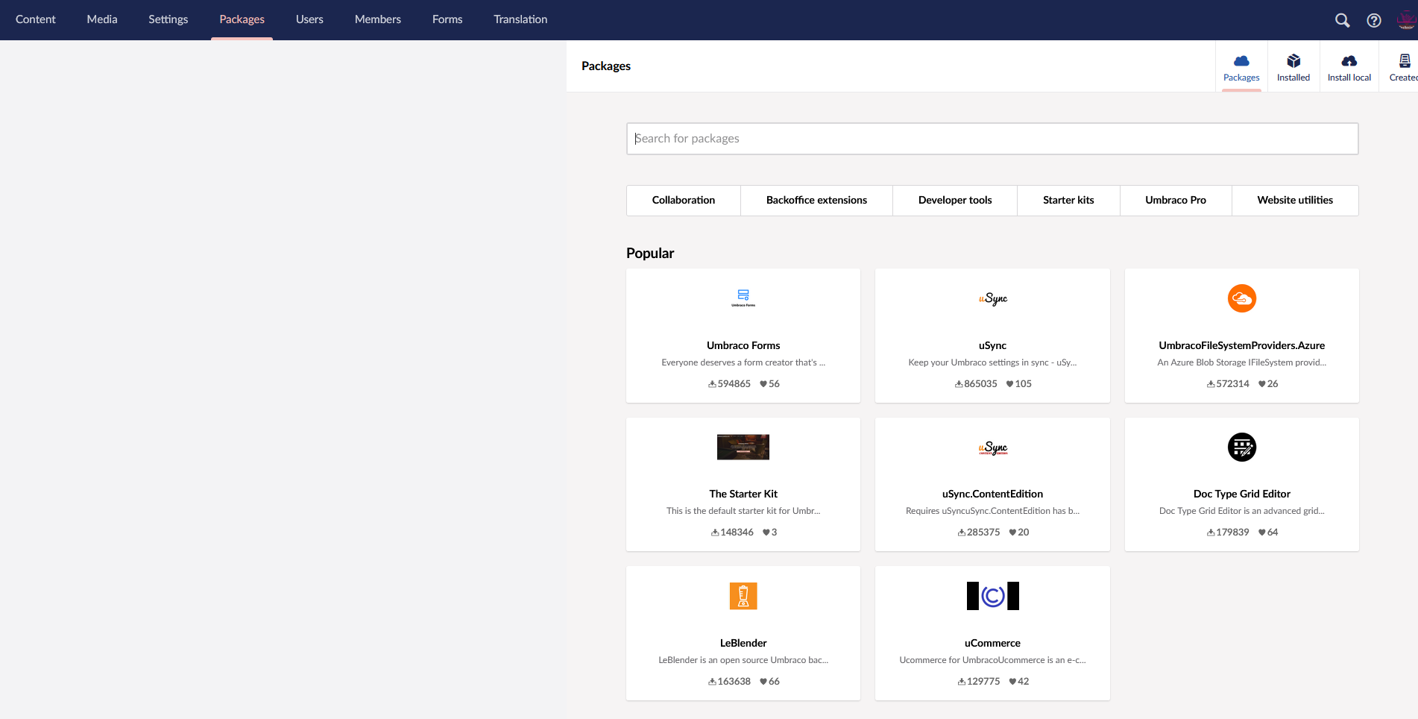1418x719 pixels.
Task: Select the Install local icon
Action: pyautogui.click(x=1349, y=66)
